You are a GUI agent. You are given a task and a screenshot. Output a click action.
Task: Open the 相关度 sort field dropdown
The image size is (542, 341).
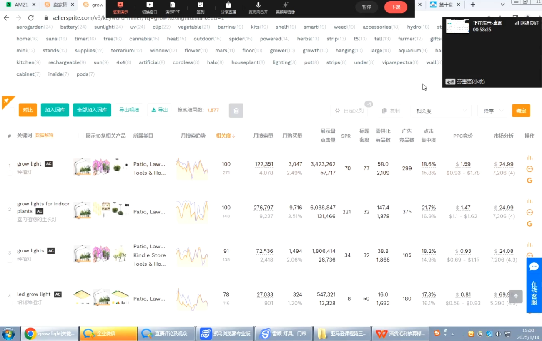[x=441, y=111]
